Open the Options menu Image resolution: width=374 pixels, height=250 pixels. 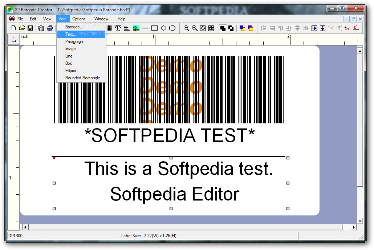tap(79, 19)
